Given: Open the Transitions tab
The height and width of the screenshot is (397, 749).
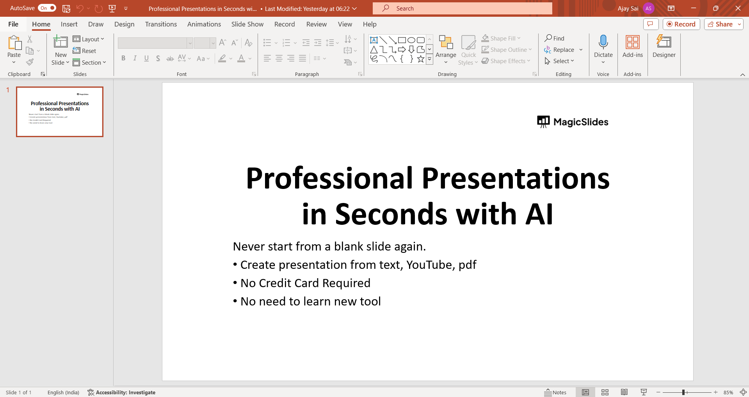Looking at the screenshot, I should coord(161,24).
